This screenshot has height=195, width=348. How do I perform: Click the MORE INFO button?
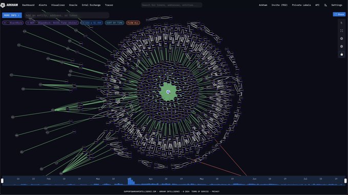pos(12,15)
